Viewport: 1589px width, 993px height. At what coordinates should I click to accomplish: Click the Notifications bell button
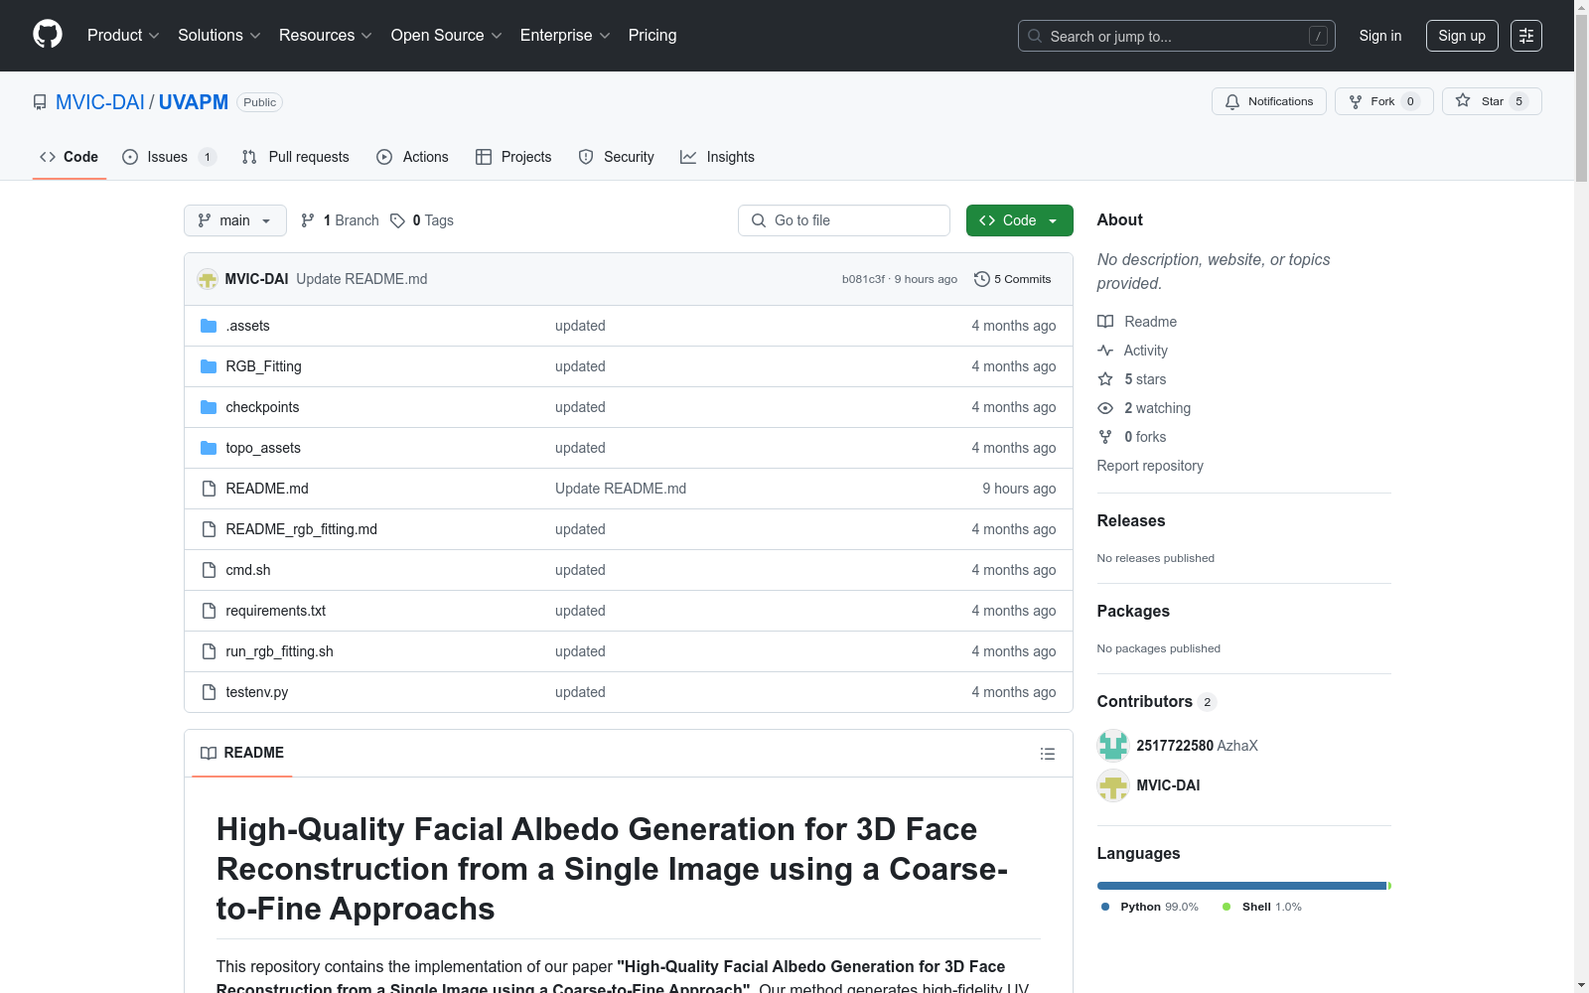(x=1269, y=101)
